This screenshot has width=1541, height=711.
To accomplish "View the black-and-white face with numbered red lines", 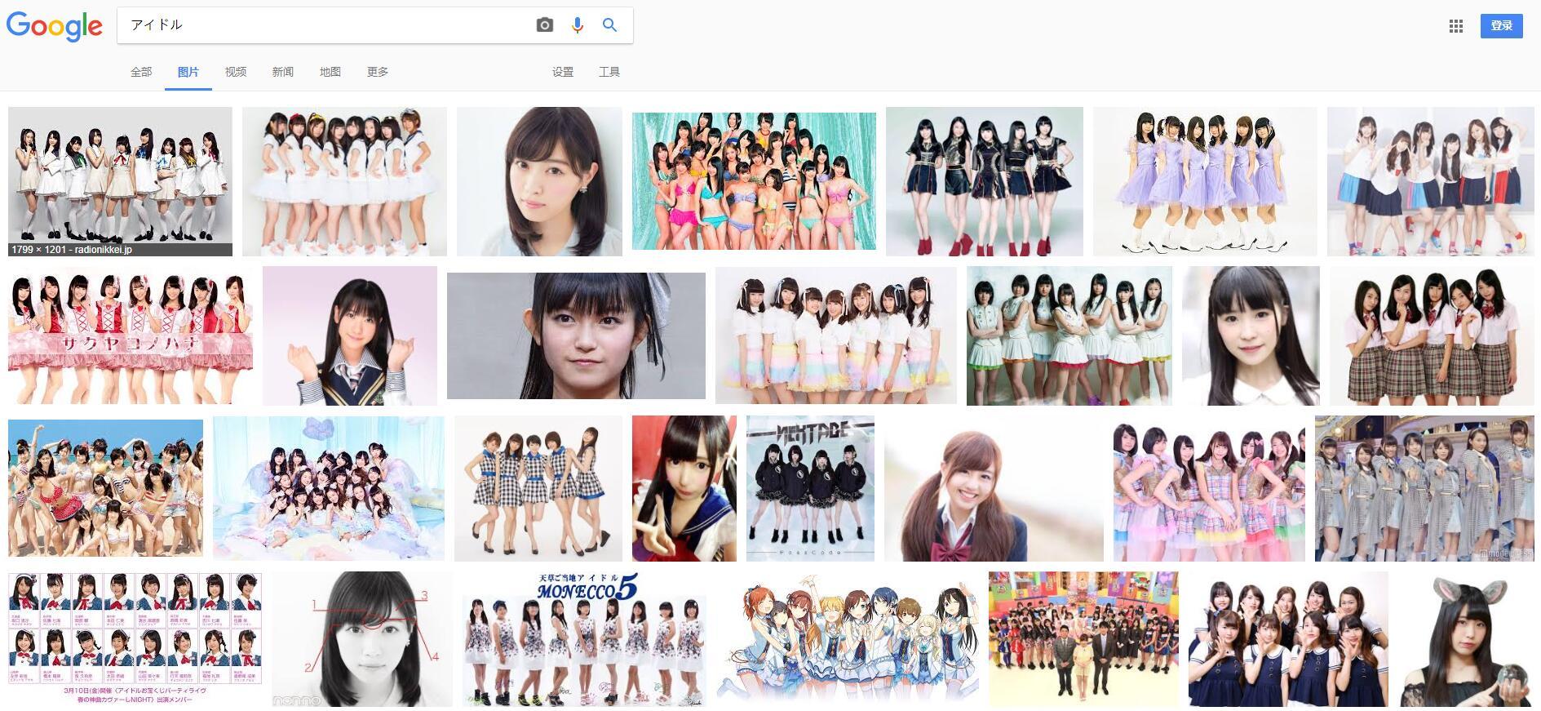I will click(362, 639).
